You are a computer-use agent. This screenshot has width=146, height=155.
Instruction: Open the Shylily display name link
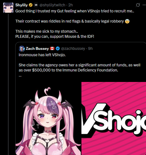[21, 5]
